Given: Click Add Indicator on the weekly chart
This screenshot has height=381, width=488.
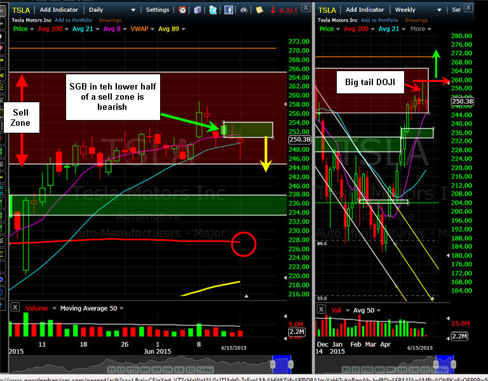Looking at the screenshot, I should point(365,10).
